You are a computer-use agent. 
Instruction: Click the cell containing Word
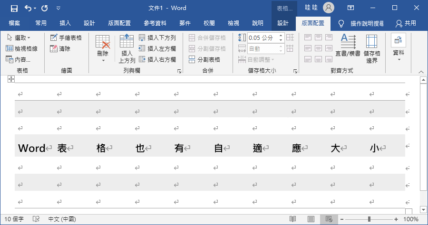click(x=34, y=145)
